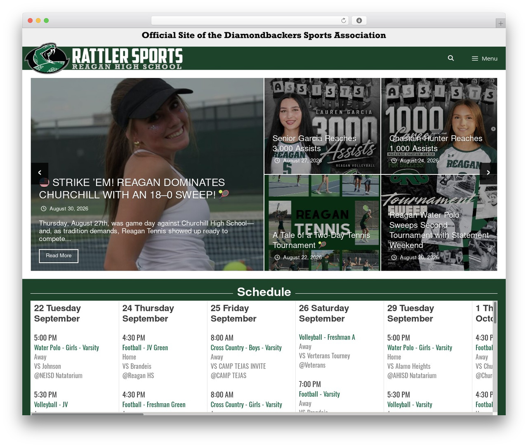Select VS CAMP TEJAS INVITE text

click(x=238, y=366)
